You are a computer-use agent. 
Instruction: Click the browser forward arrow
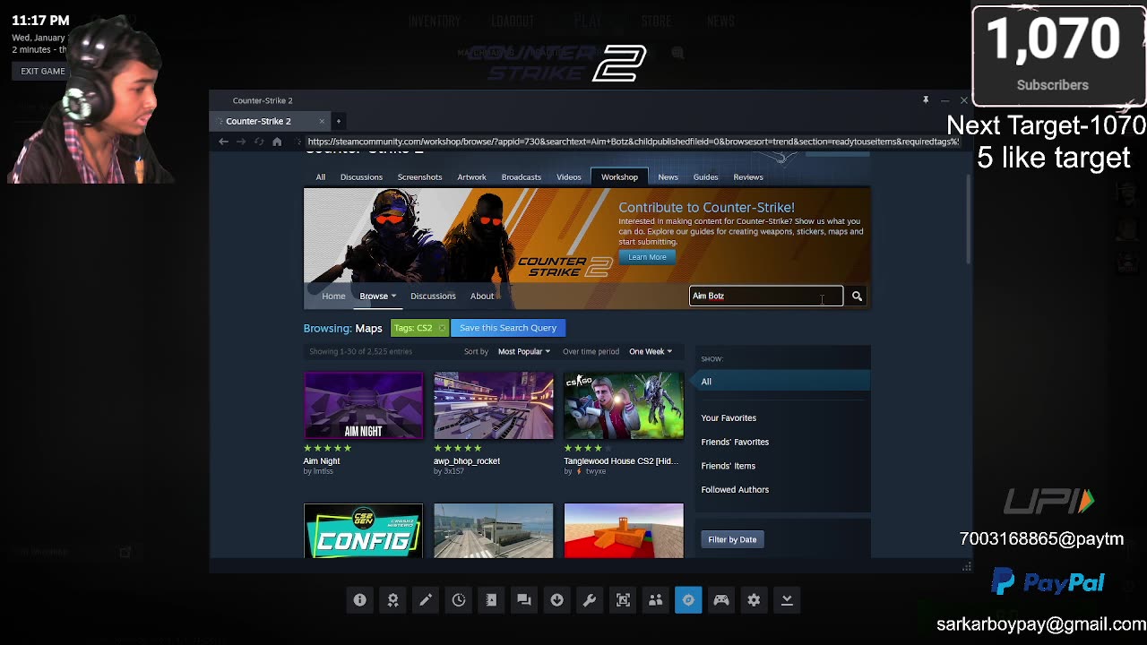[241, 142]
